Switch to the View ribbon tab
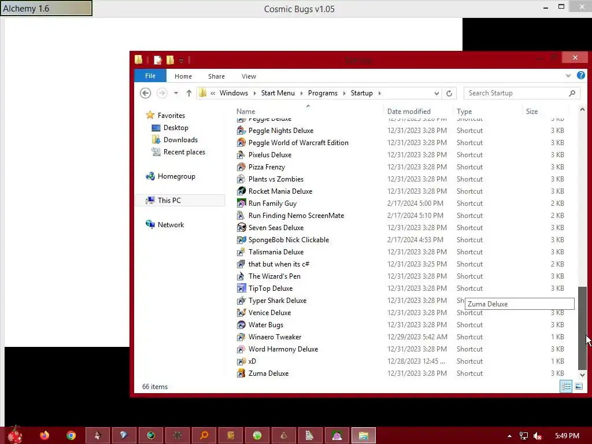The image size is (592, 444). [x=249, y=76]
